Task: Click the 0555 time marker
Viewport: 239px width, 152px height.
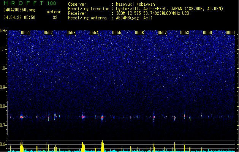Action: pos(117,33)
